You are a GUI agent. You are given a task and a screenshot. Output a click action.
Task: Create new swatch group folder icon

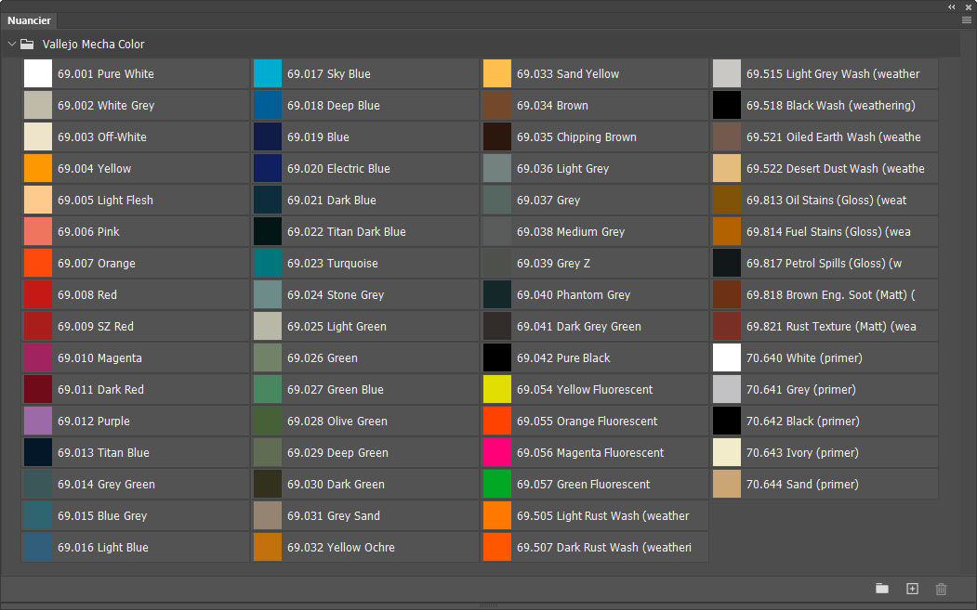(881, 589)
